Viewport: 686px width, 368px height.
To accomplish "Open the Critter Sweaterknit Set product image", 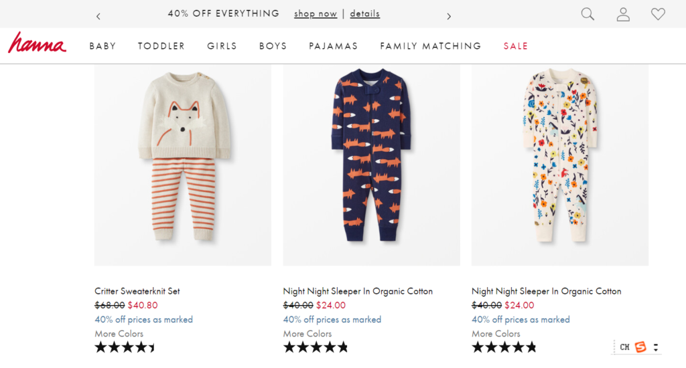I will [183, 165].
